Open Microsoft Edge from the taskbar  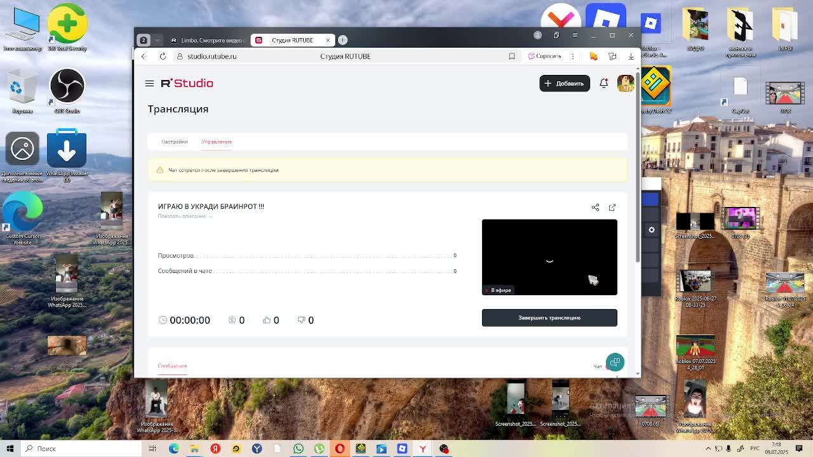(x=173, y=449)
